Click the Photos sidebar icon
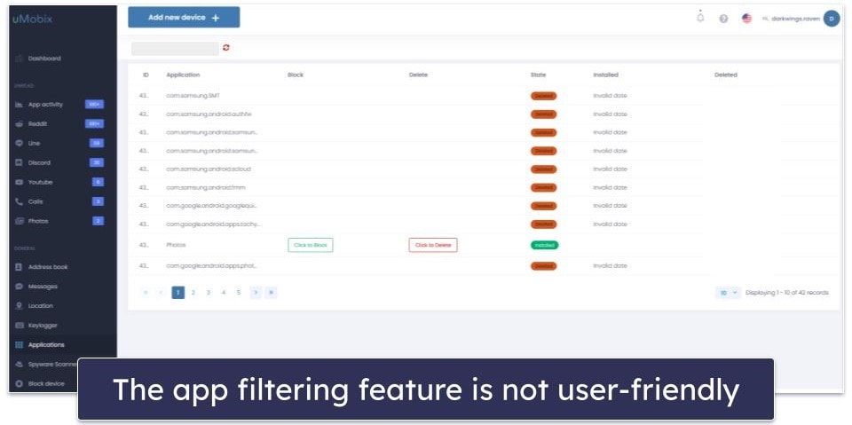The image size is (852, 425). [19, 221]
